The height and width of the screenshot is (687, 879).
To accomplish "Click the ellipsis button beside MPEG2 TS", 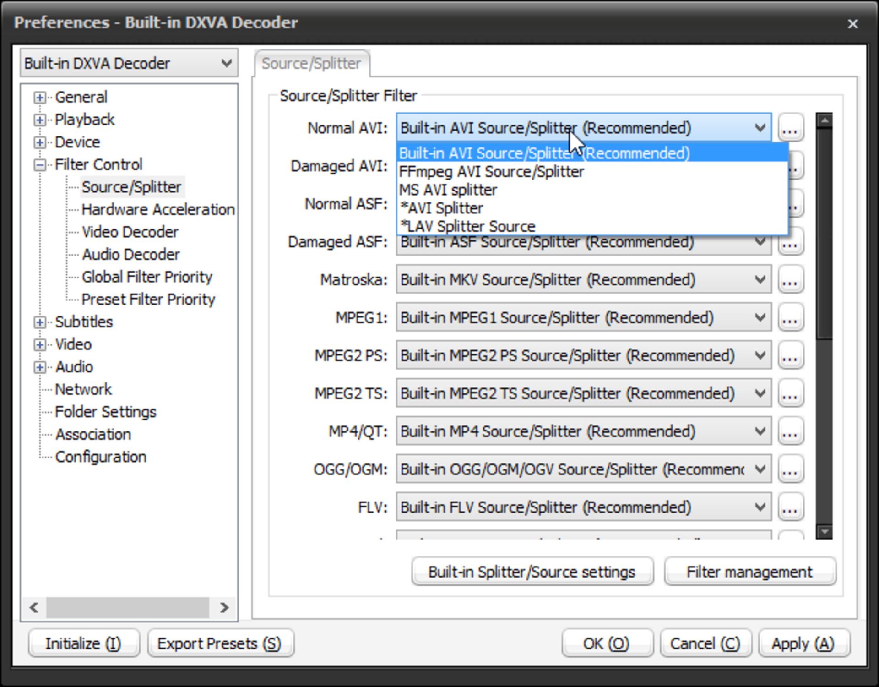I will coord(791,393).
